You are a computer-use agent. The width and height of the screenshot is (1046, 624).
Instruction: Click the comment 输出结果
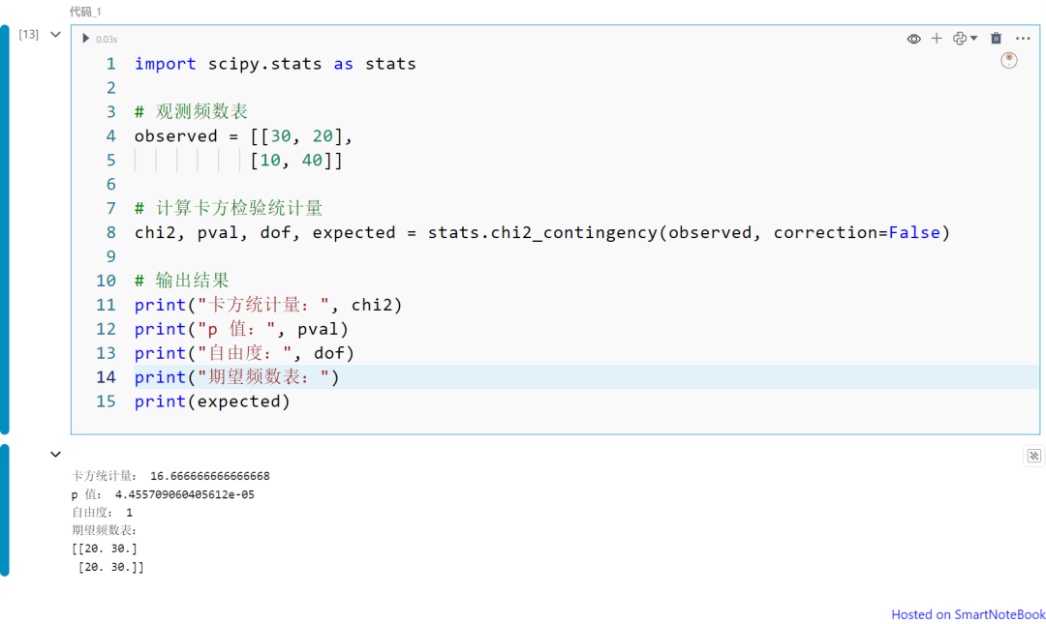[x=181, y=281]
